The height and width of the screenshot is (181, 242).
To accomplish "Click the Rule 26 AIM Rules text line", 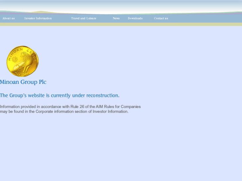I will (70, 107).
